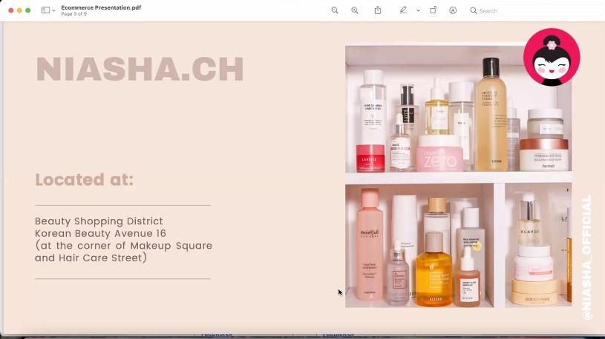Rotate the page with the rotate icon
The width and height of the screenshot is (605, 339).
point(434,10)
